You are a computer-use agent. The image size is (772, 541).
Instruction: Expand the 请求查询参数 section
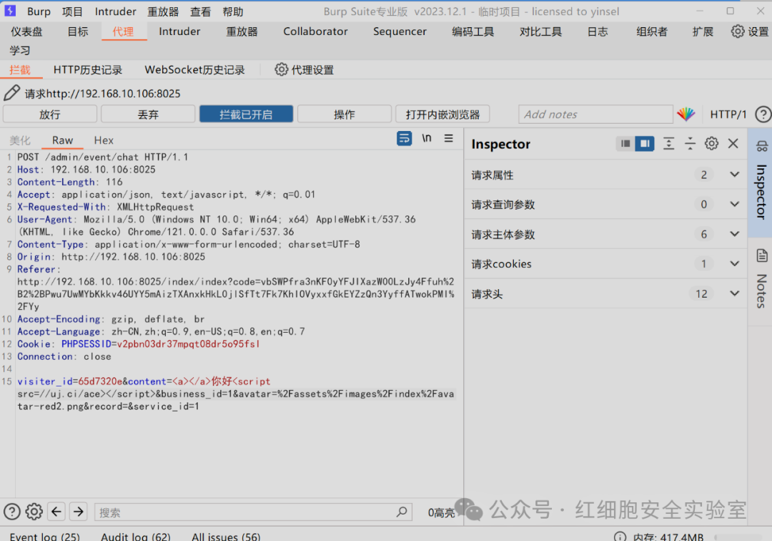click(734, 204)
